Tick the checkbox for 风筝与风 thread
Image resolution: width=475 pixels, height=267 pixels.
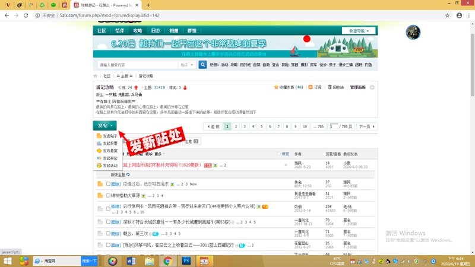(x=108, y=245)
